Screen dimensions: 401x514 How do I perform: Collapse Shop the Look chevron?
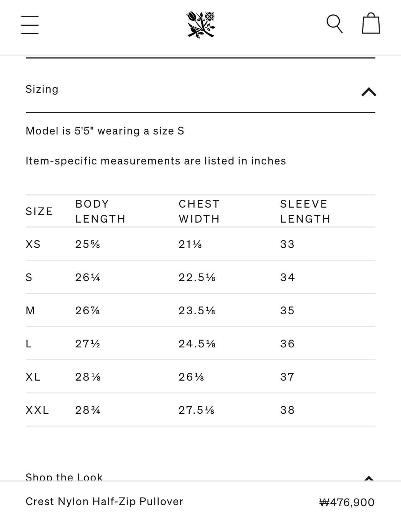[x=369, y=478]
